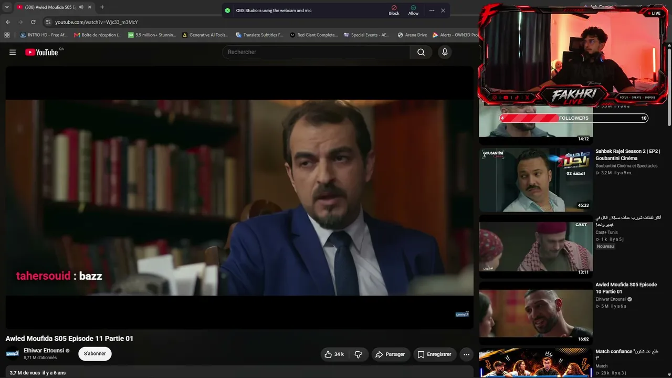
Task: Open the INTRO HD bookmark
Action: click(x=44, y=35)
